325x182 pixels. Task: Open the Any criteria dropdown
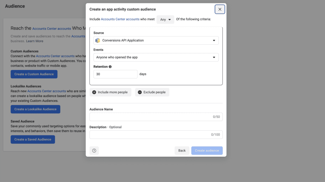pyautogui.click(x=165, y=19)
